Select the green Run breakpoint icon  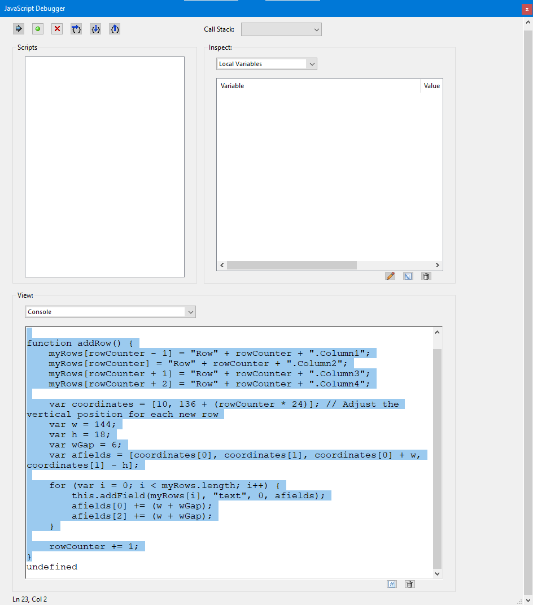click(37, 28)
